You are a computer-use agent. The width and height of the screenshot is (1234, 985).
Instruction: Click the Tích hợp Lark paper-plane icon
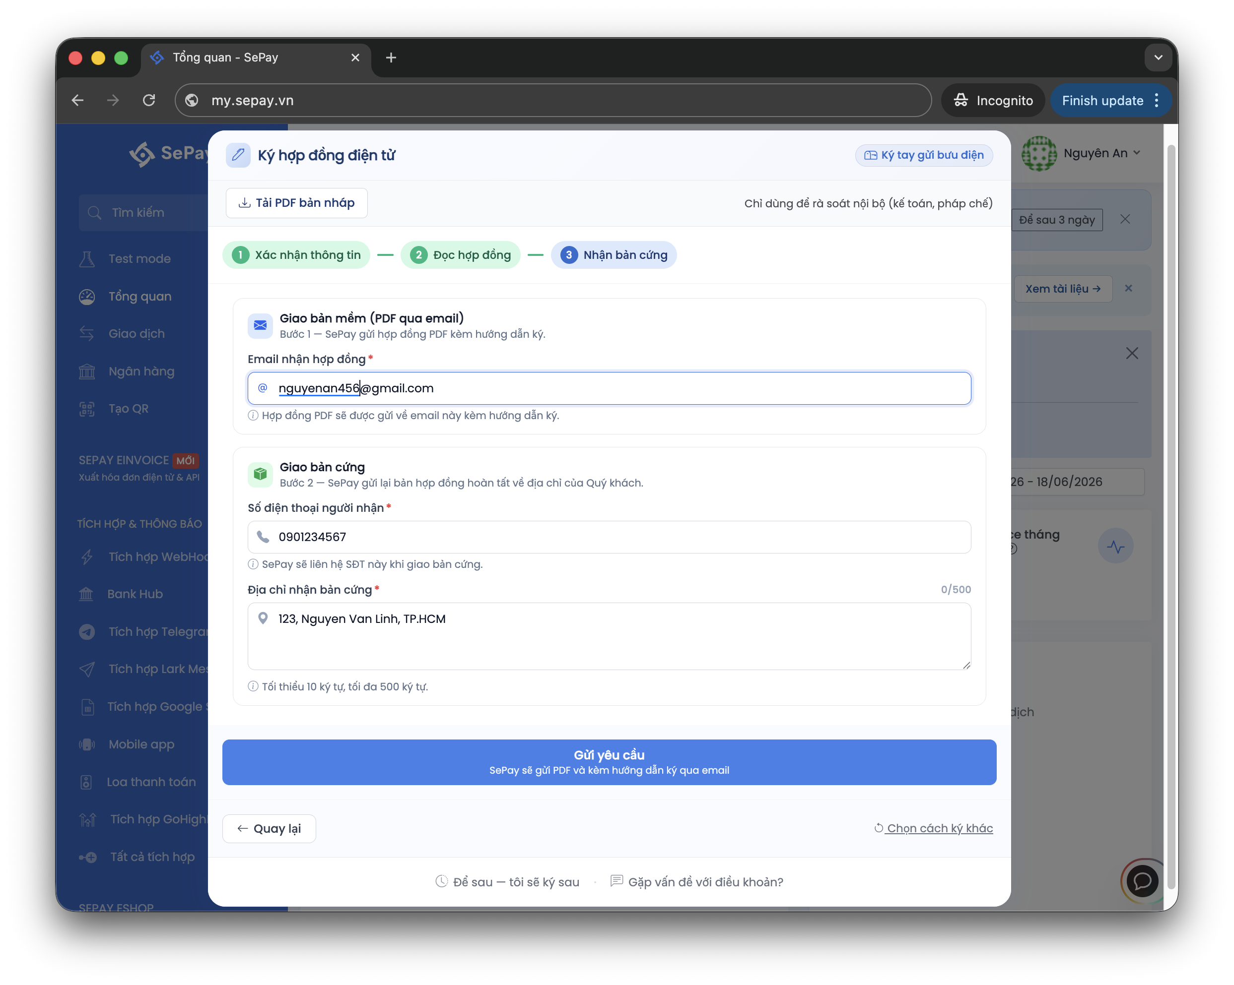(x=87, y=669)
